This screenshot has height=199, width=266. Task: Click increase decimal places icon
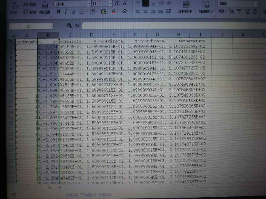247,11
